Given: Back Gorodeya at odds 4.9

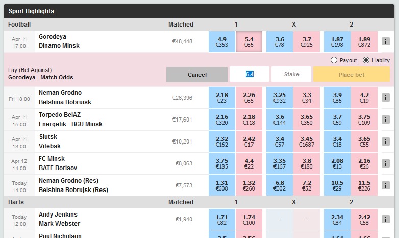Looking at the screenshot, I should (x=222, y=41).
